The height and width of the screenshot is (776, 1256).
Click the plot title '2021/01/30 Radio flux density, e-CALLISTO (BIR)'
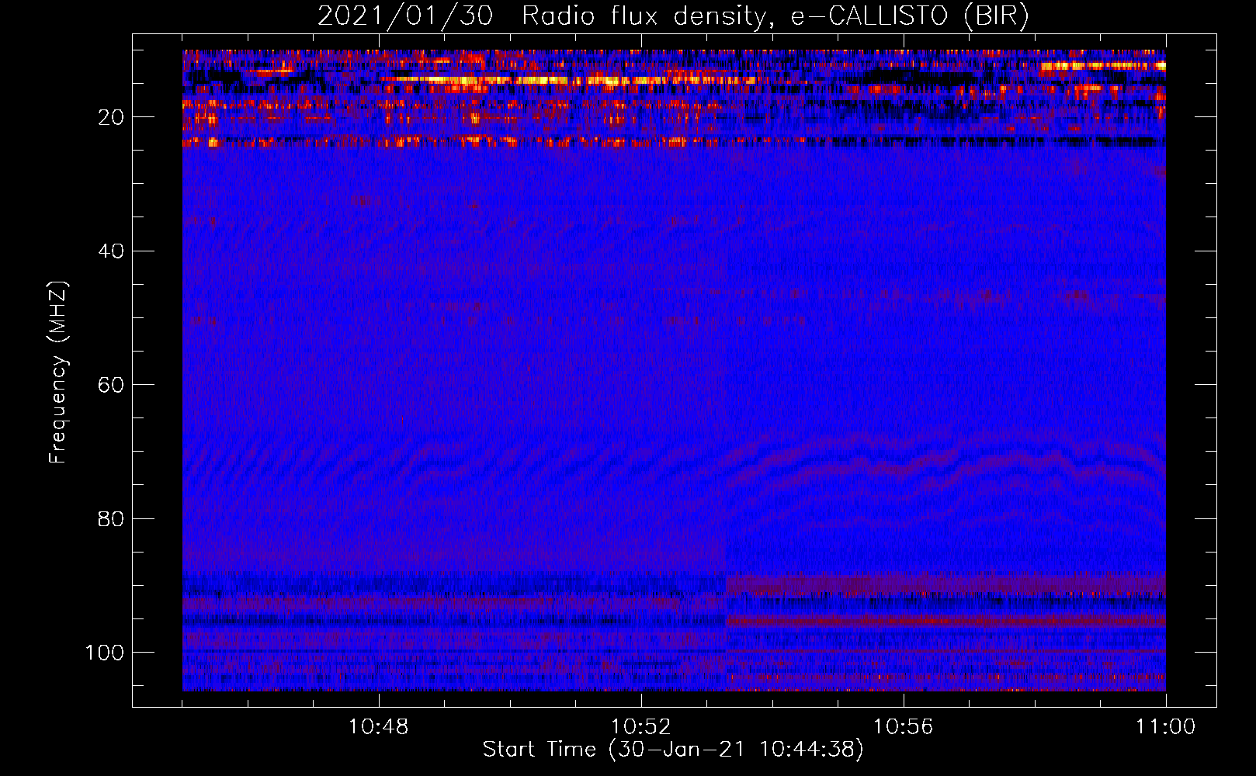tap(673, 16)
